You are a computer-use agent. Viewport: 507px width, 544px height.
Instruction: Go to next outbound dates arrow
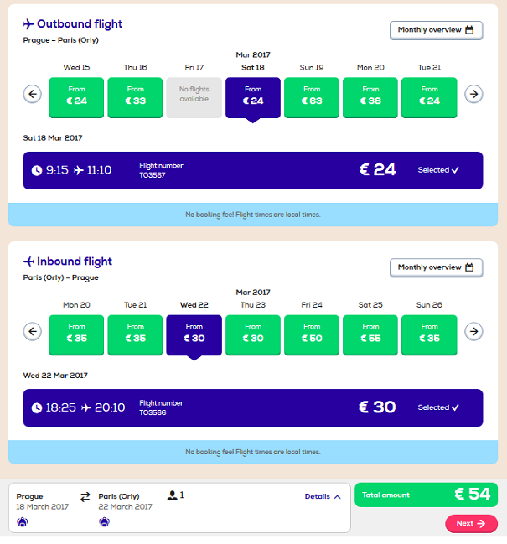473,94
